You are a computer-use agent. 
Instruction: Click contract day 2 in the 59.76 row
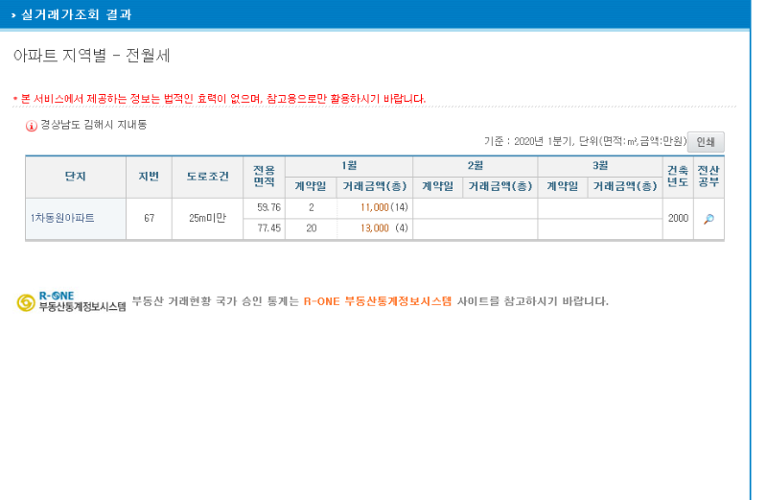pos(311,207)
